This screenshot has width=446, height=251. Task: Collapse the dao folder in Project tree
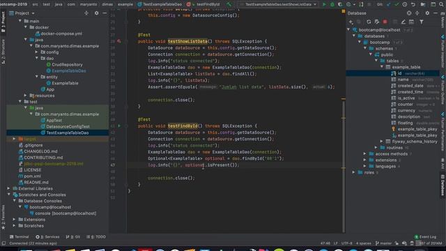point(37,58)
